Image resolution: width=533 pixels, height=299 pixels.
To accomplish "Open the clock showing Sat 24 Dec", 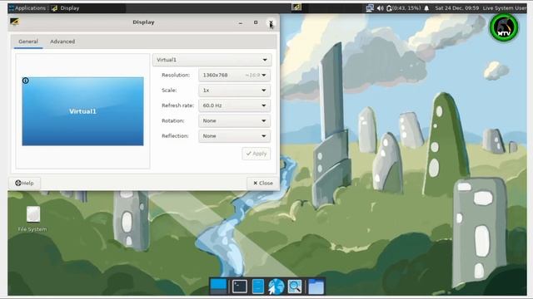I will 456,7.
